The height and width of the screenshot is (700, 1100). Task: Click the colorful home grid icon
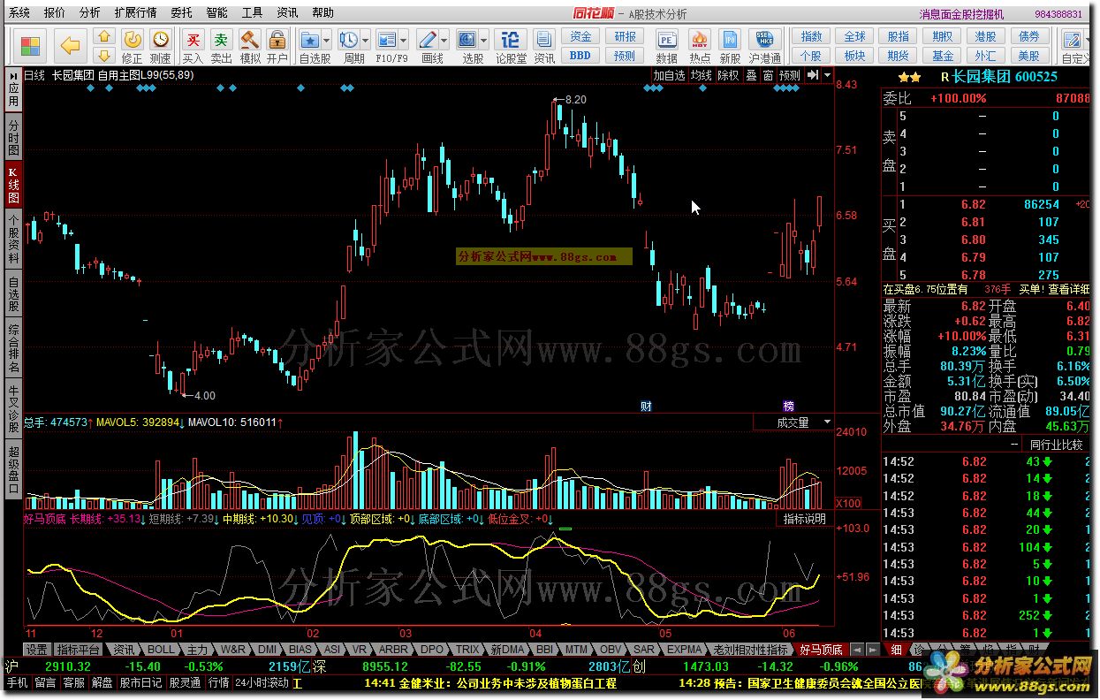[31, 45]
